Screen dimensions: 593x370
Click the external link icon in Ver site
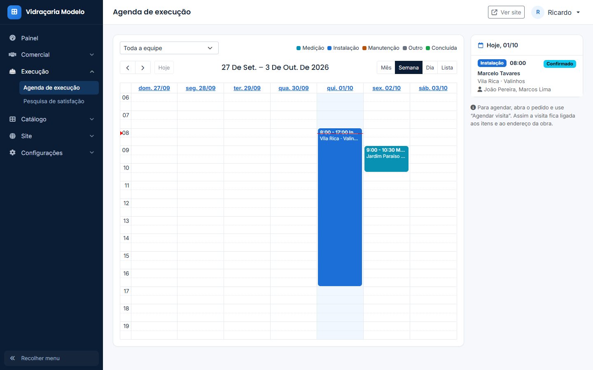pyautogui.click(x=495, y=12)
